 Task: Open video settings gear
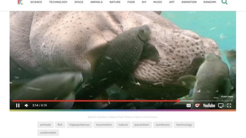pos(197,105)
